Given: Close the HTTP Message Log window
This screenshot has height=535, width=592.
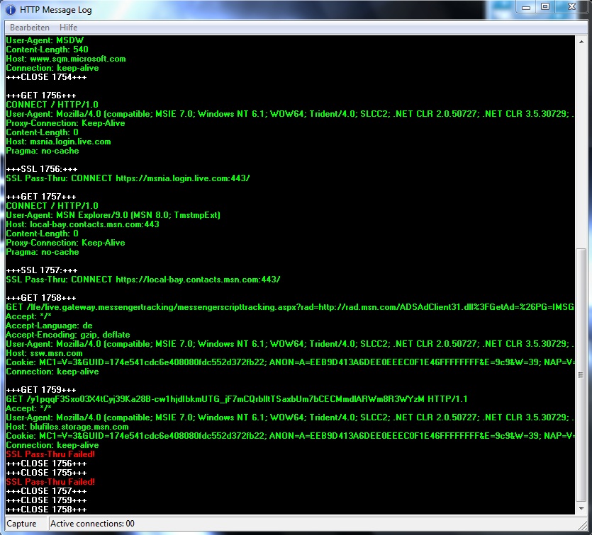Looking at the screenshot, I should click(571, 7).
